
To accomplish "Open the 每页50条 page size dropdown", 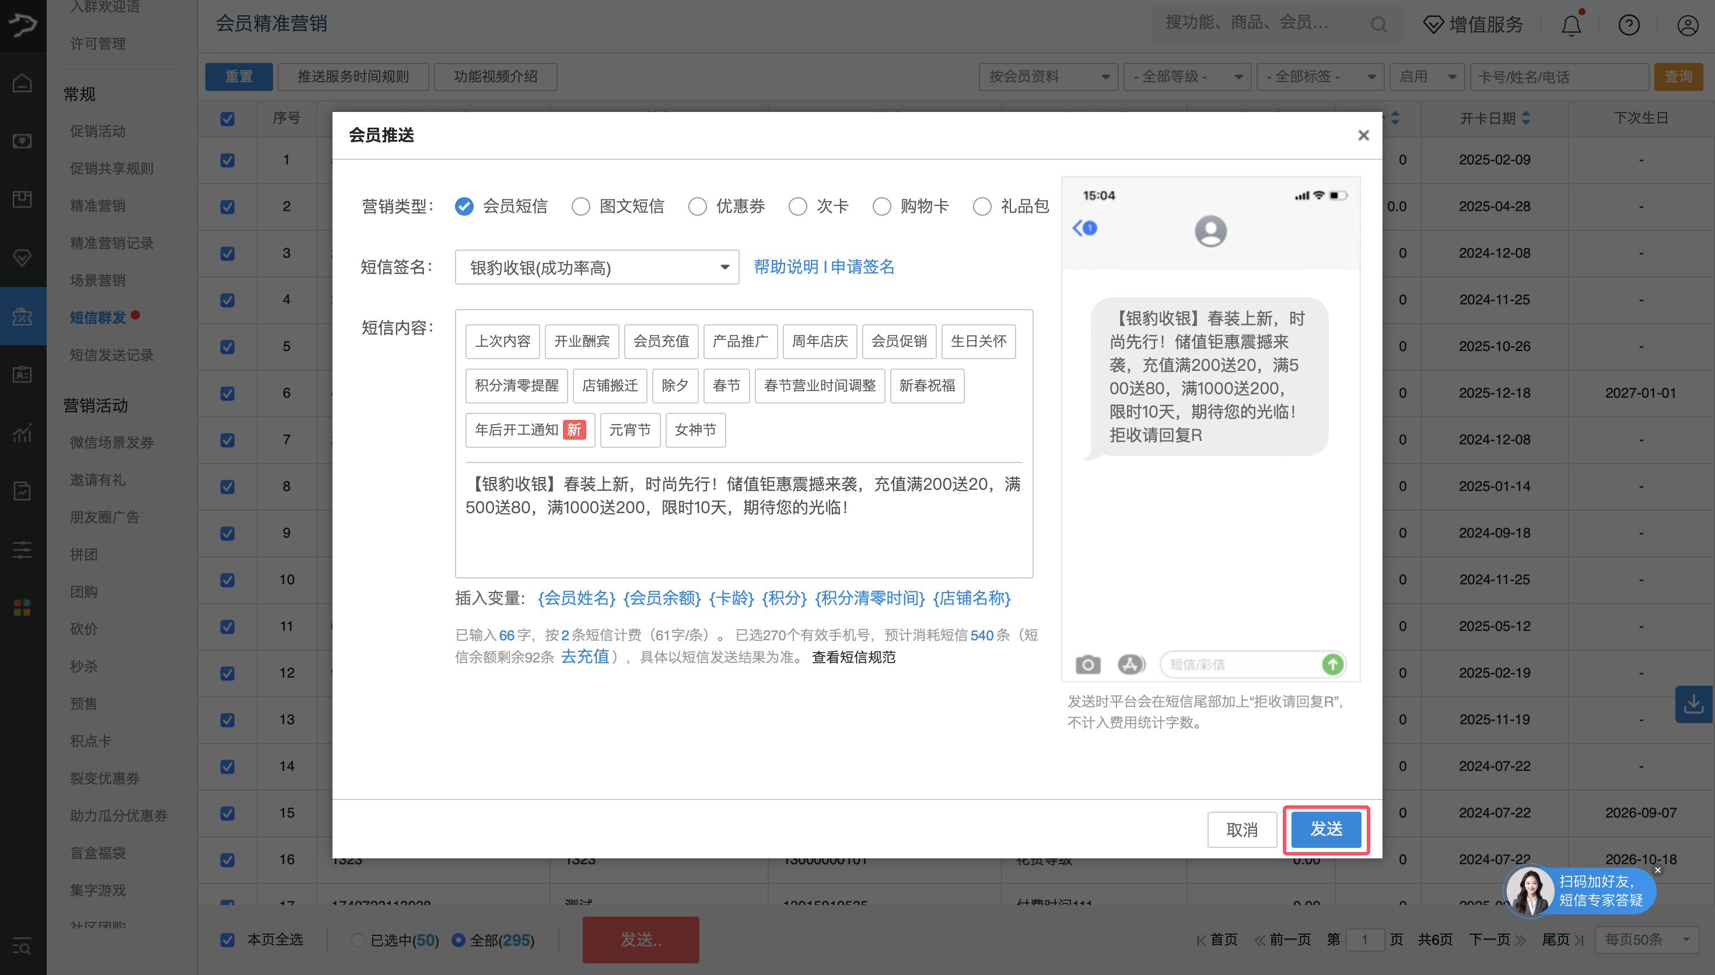I will (x=1647, y=939).
